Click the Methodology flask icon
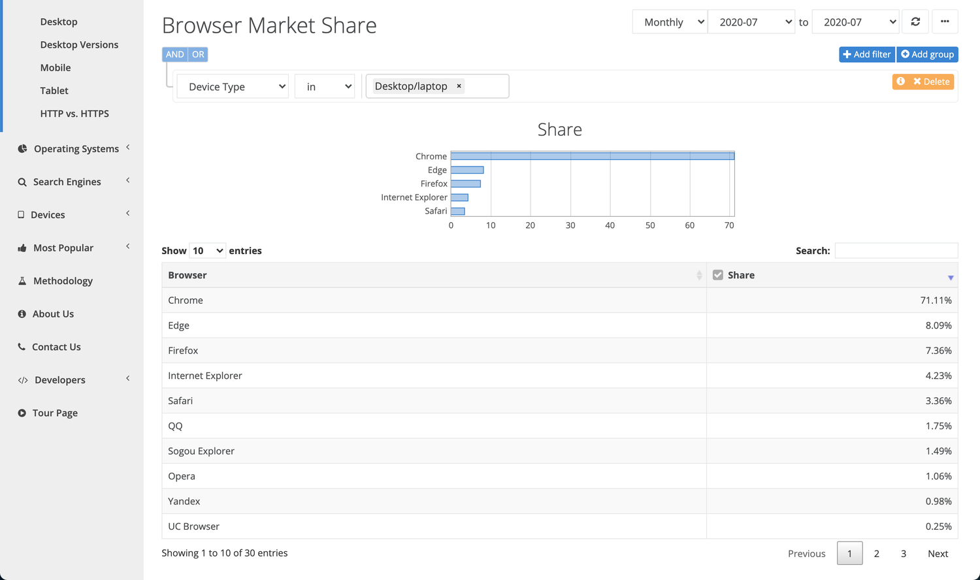This screenshot has height=580, width=980. [22, 280]
